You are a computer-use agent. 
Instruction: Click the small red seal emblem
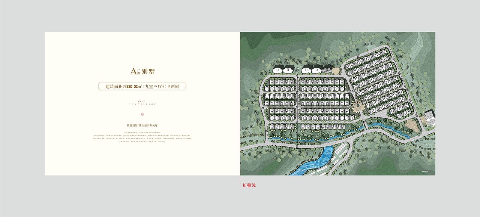tap(142, 115)
